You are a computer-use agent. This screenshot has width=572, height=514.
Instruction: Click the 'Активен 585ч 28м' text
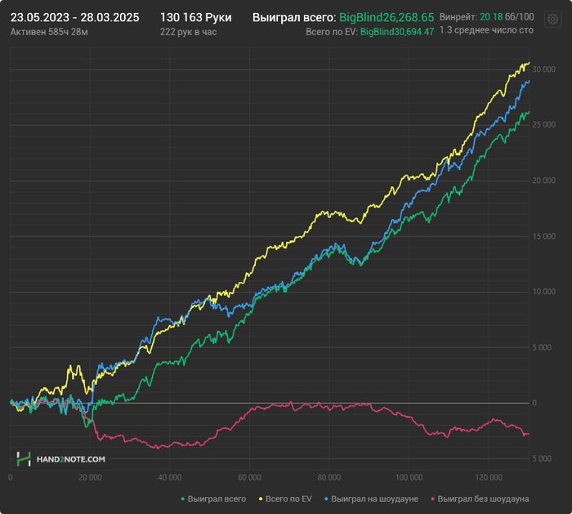click(x=49, y=32)
